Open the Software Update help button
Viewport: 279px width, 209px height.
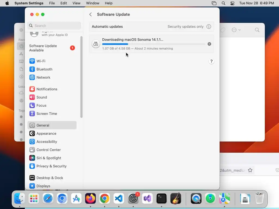pyautogui.click(x=211, y=62)
